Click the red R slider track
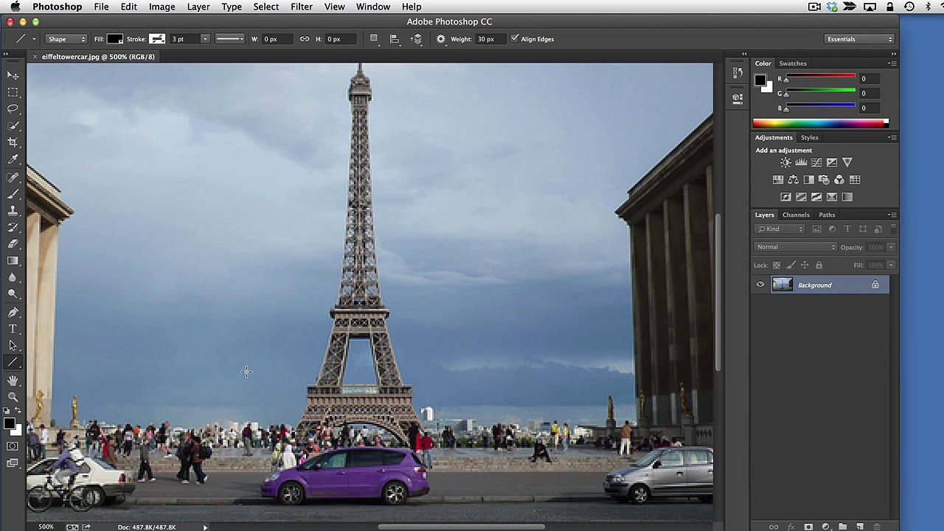The height and width of the screenshot is (531, 944). click(819, 77)
